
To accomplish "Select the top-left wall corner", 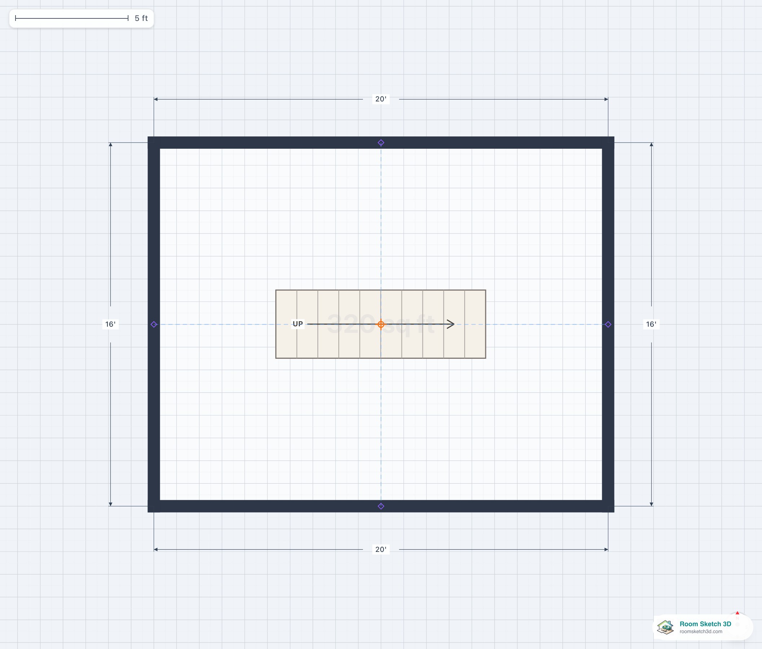I will pyautogui.click(x=154, y=143).
